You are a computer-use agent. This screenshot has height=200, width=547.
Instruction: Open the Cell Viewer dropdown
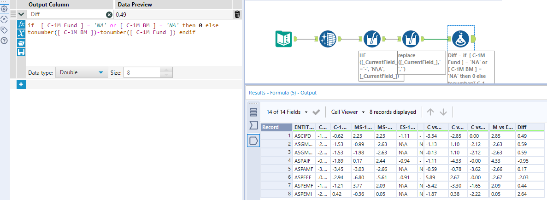[x=348, y=112]
